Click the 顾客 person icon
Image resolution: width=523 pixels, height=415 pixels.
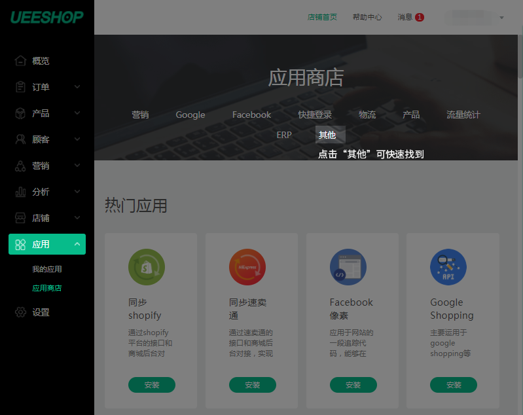coord(20,139)
